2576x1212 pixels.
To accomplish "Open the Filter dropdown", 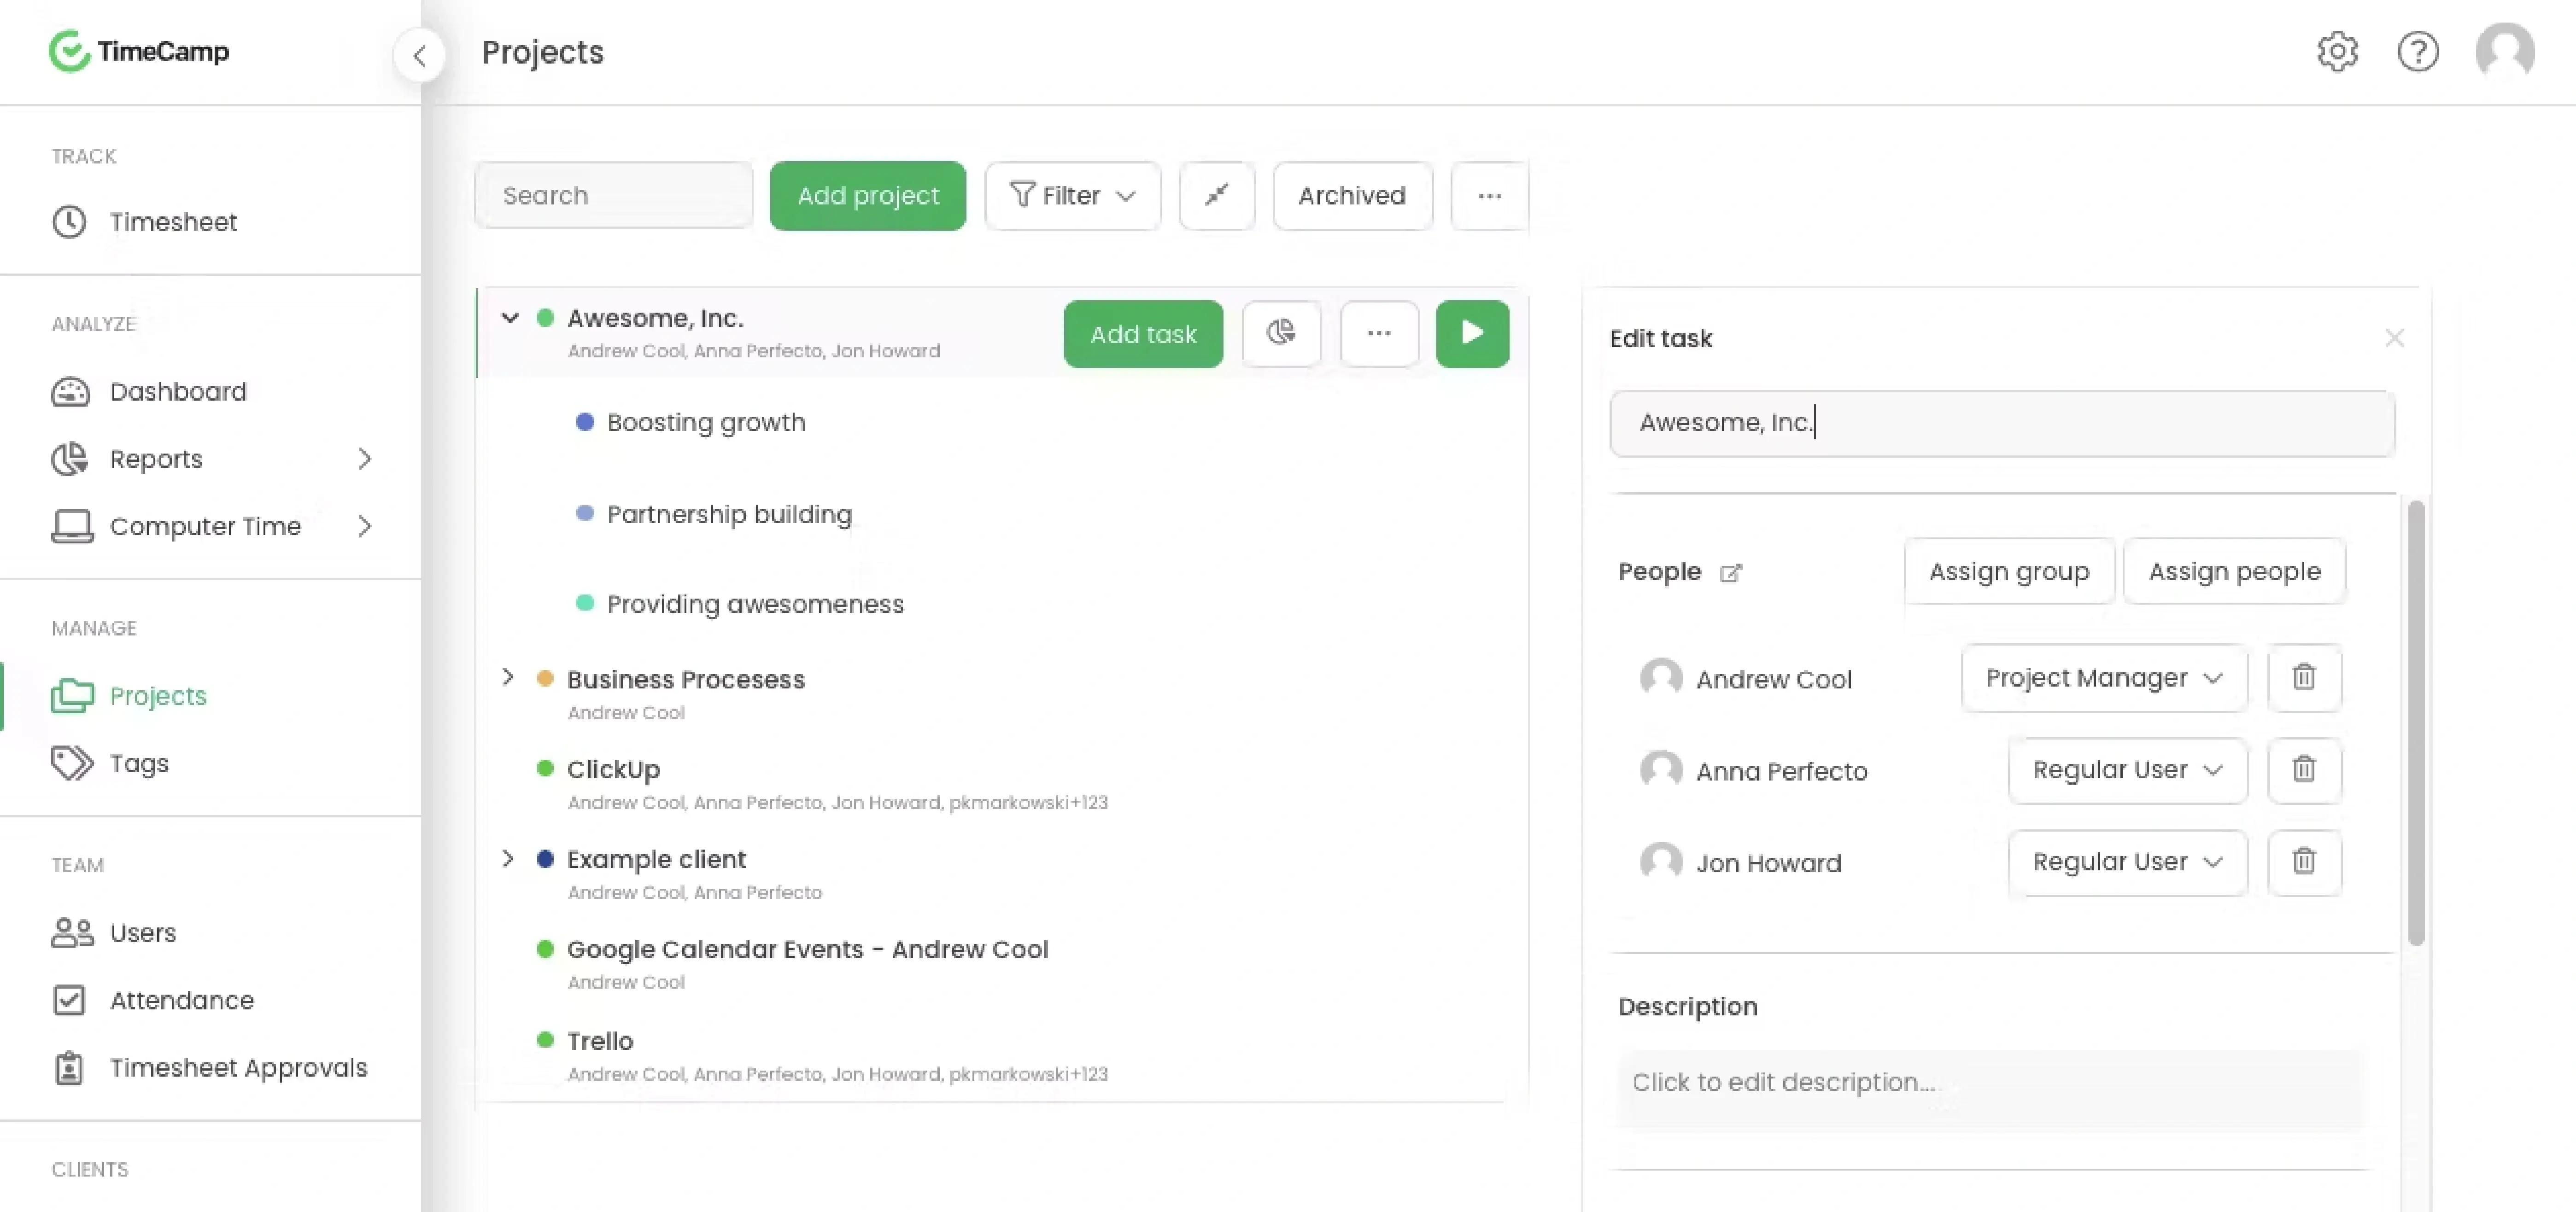I will click(1072, 196).
